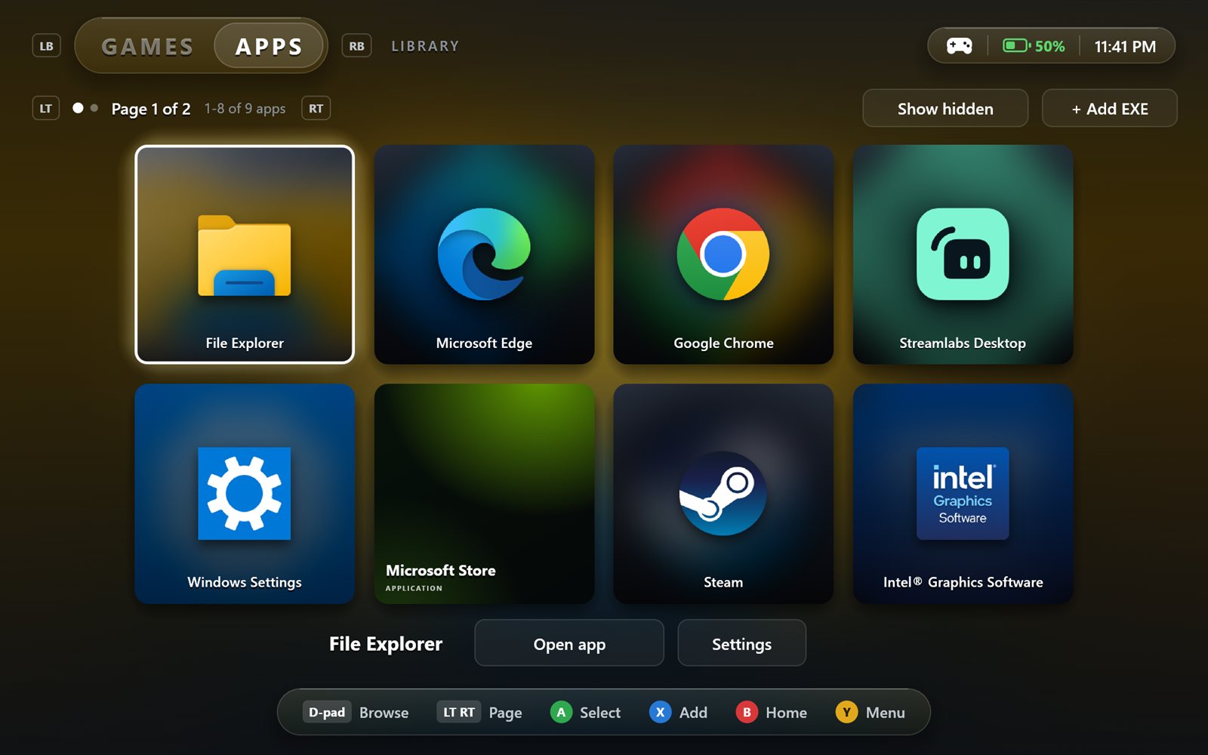Click the Open app button
The image size is (1208, 755).
(569, 643)
